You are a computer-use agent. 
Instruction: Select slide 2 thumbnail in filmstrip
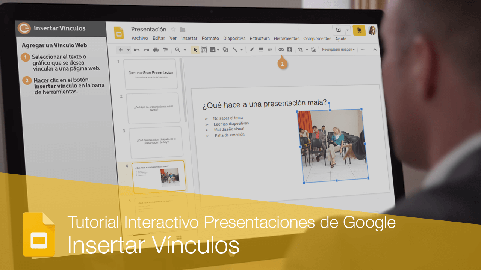coord(153,108)
